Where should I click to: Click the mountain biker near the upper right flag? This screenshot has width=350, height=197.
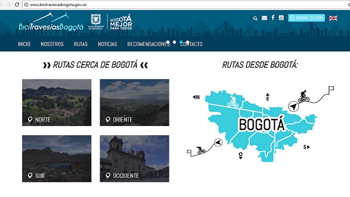coord(304,96)
